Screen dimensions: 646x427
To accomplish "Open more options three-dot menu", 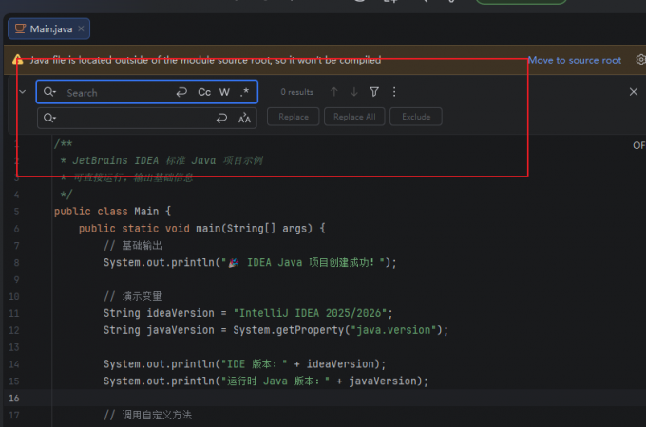I will pyautogui.click(x=394, y=92).
